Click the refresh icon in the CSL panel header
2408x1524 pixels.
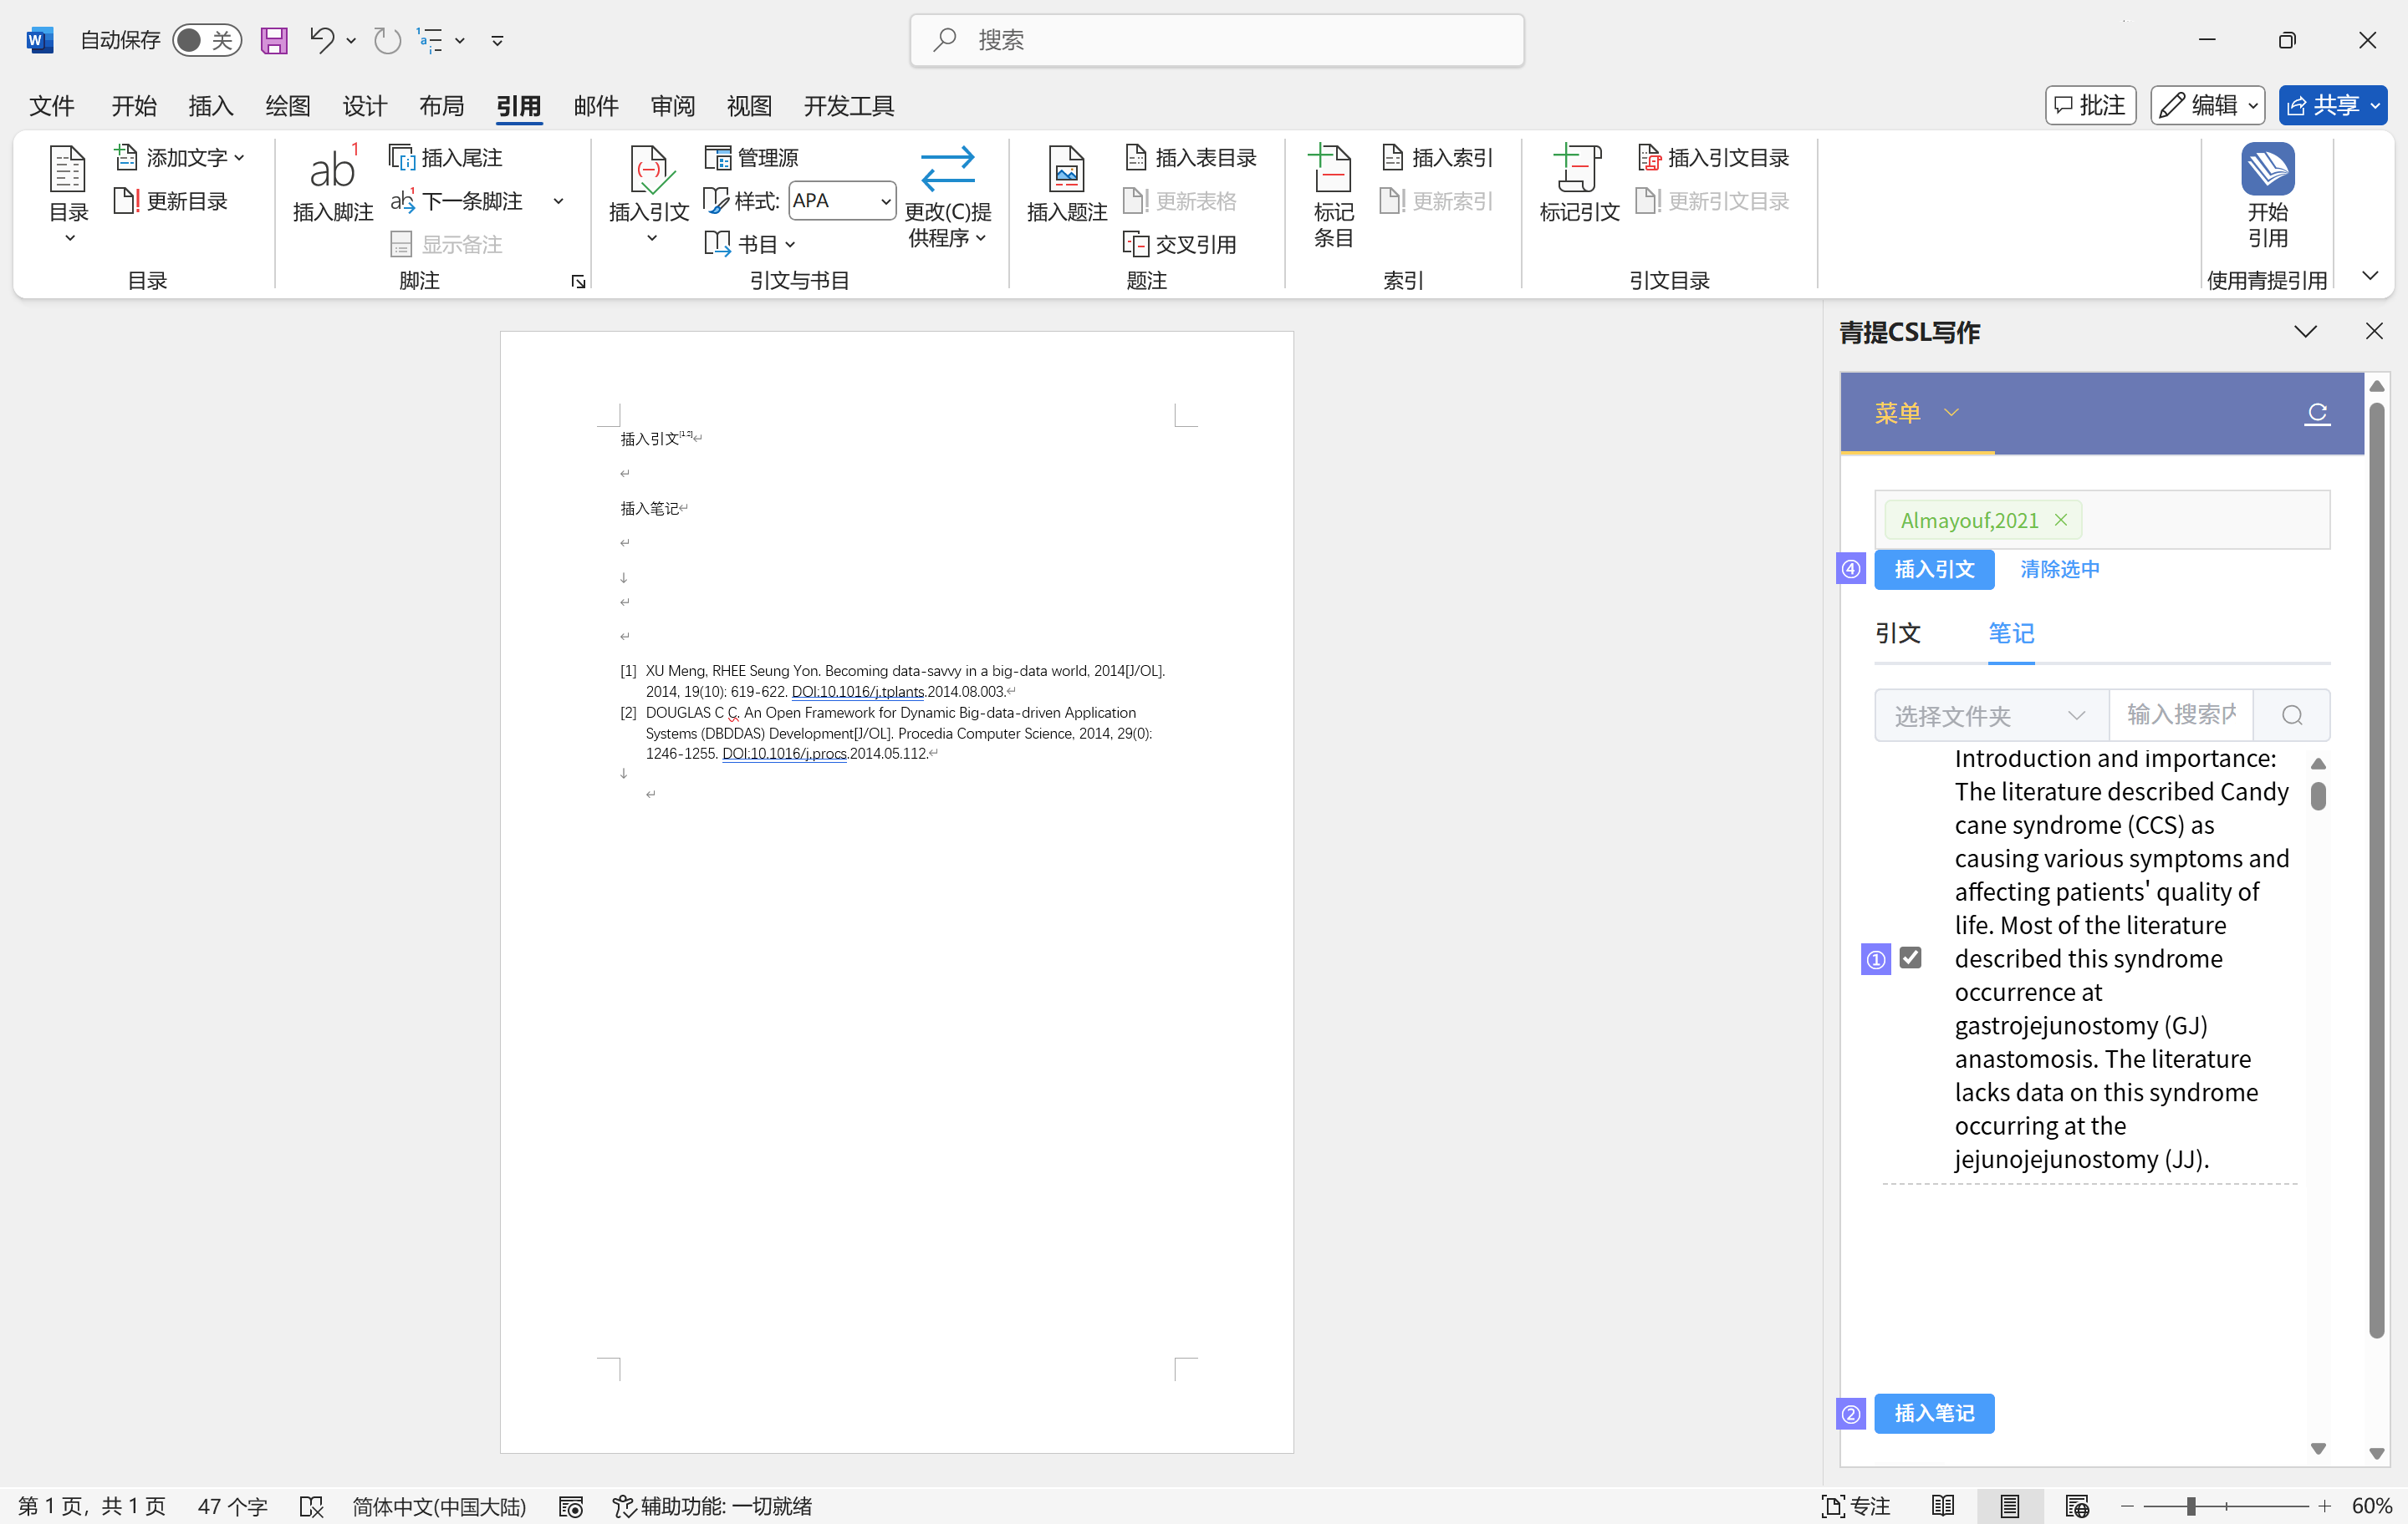point(2316,413)
